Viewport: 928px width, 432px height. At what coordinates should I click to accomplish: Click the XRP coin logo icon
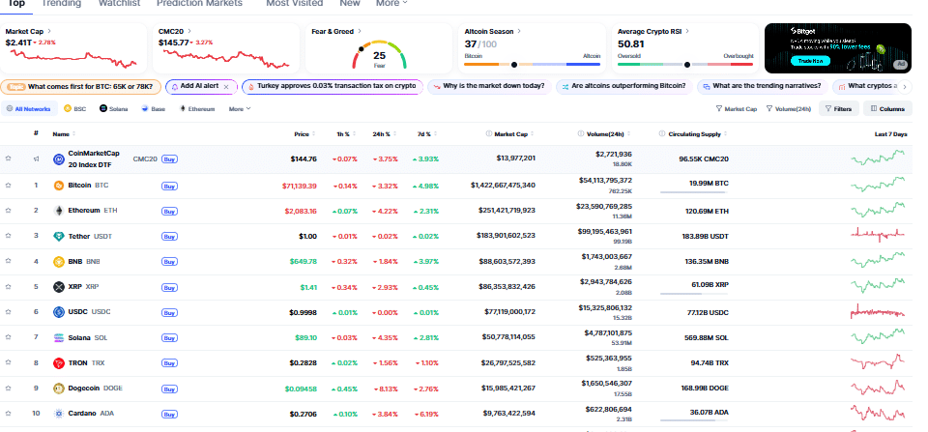tap(59, 287)
